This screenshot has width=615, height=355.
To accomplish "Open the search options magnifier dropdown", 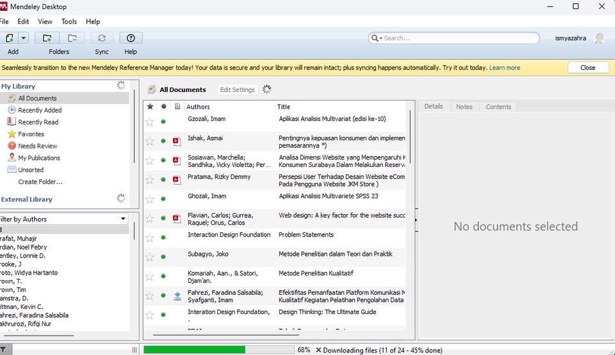I will pyautogui.click(x=377, y=38).
